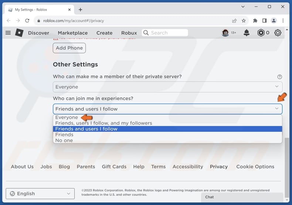292x205 pixels.
Task: Click the Add Phone button
Action: pyautogui.click(x=69, y=48)
